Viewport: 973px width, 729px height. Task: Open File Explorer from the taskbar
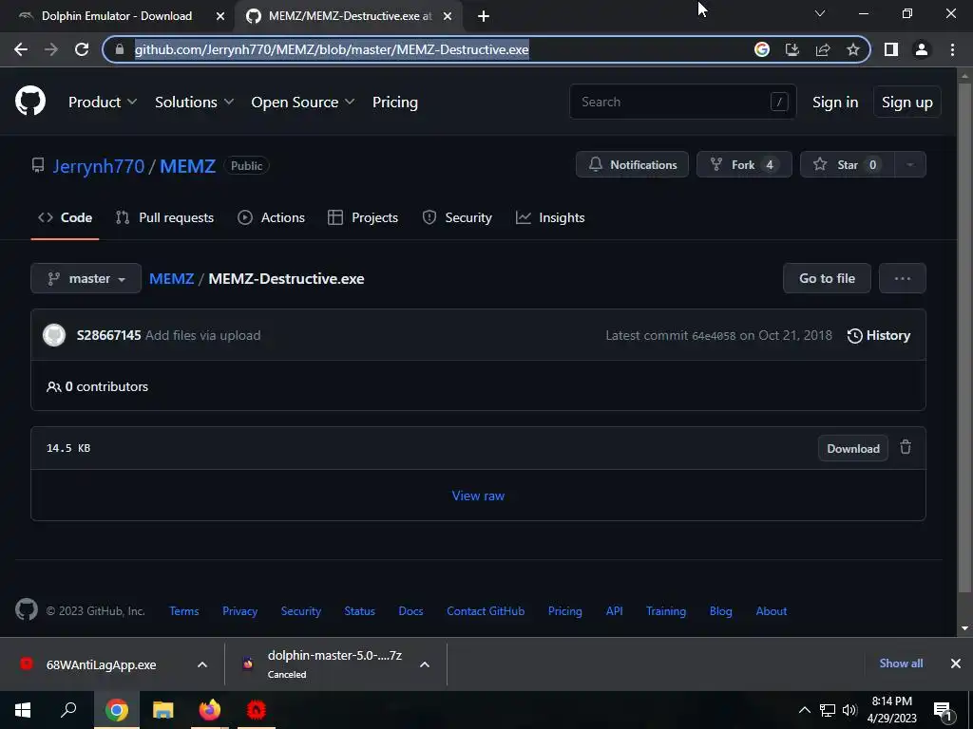pyautogui.click(x=162, y=710)
